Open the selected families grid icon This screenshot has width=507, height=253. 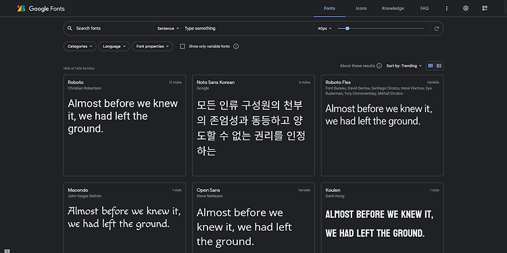(x=485, y=8)
